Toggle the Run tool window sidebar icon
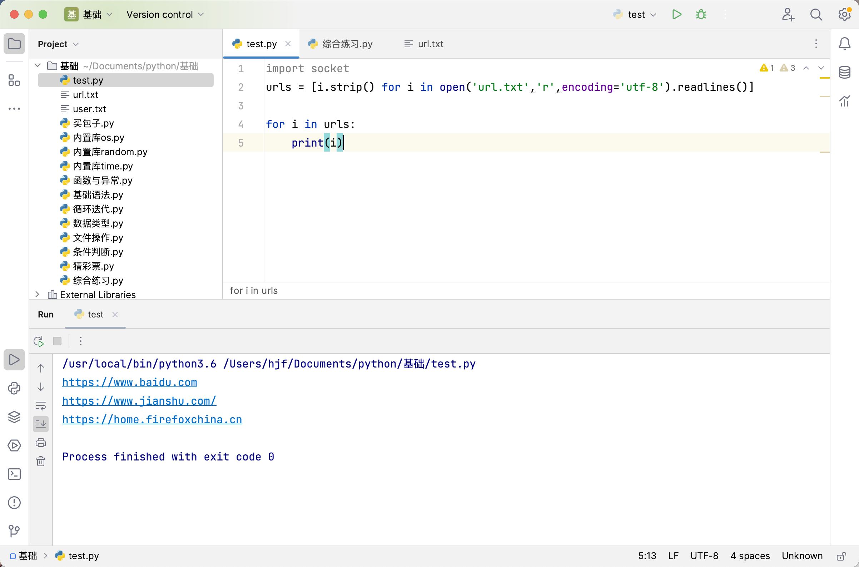859x567 pixels. [14, 359]
